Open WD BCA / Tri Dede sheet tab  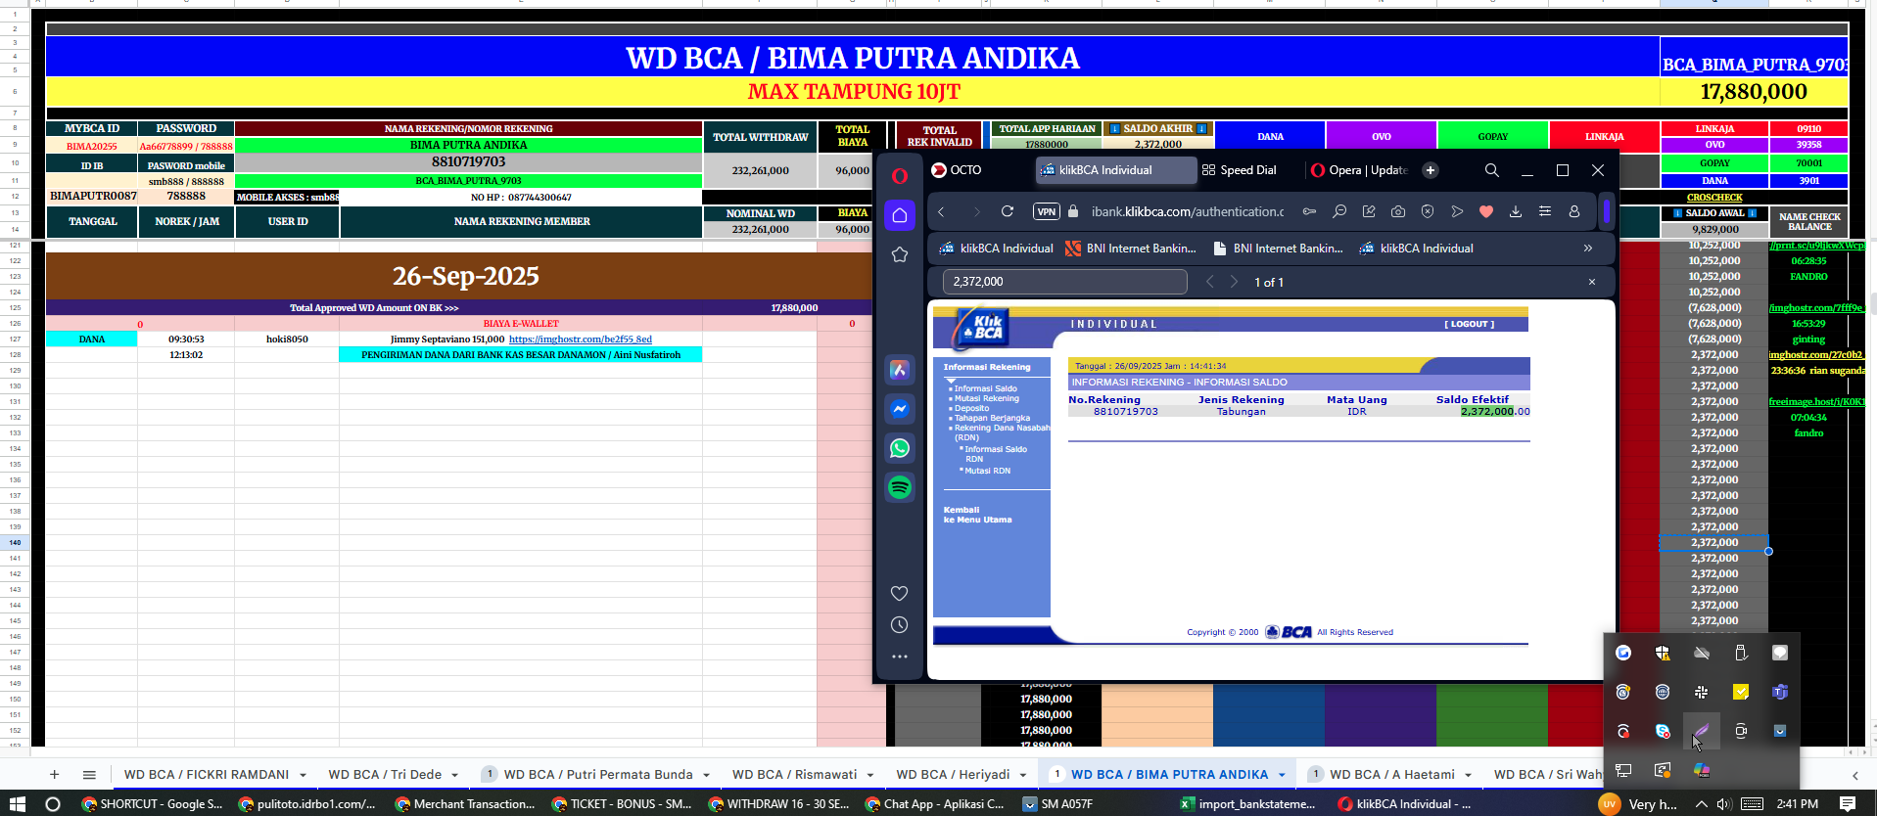click(385, 775)
